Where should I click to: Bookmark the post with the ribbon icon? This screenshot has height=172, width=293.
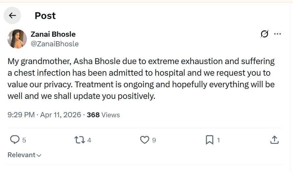[x=210, y=140]
